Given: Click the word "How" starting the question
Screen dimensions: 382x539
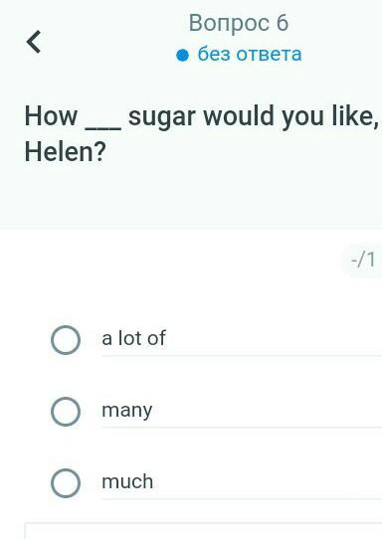Looking at the screenshot, I should point(51,116).
